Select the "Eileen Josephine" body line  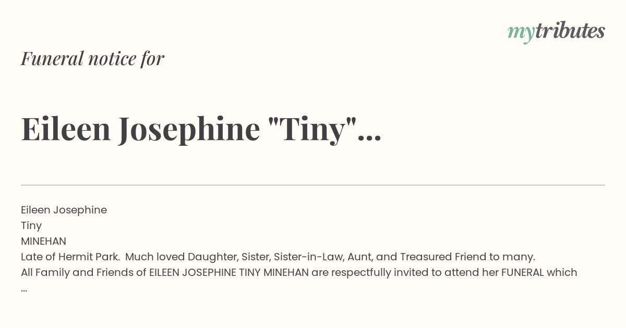click(64, 210)
